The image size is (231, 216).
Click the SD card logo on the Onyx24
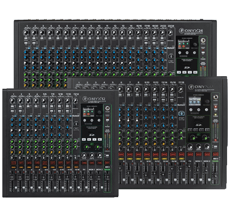pyautogui.click(x=187, y=68)
